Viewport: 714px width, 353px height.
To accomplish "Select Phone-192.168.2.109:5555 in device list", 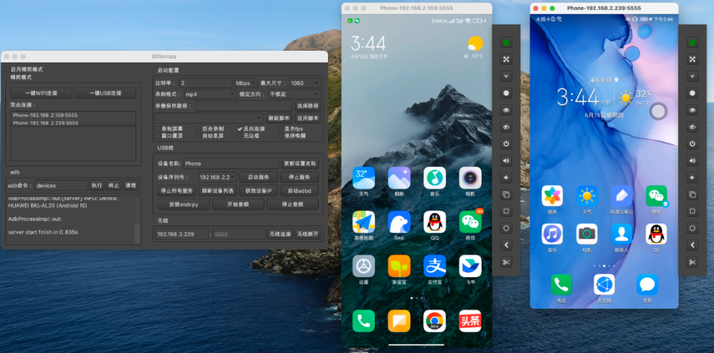I will click(73, 115).
